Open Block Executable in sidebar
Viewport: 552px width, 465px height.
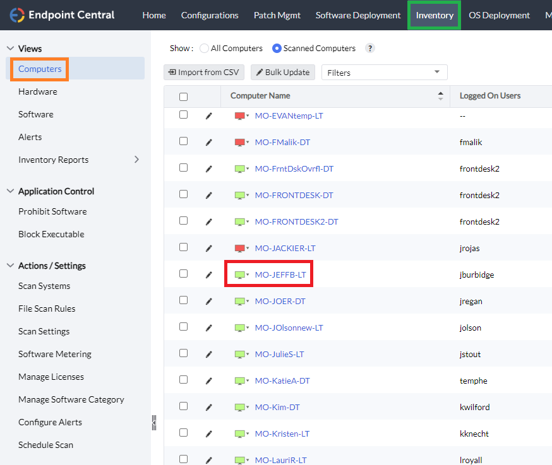click(x=51, y=234)
